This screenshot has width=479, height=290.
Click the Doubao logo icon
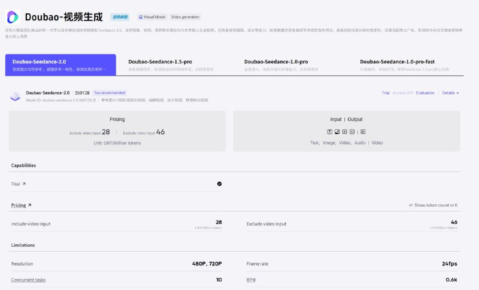(13, 17)
